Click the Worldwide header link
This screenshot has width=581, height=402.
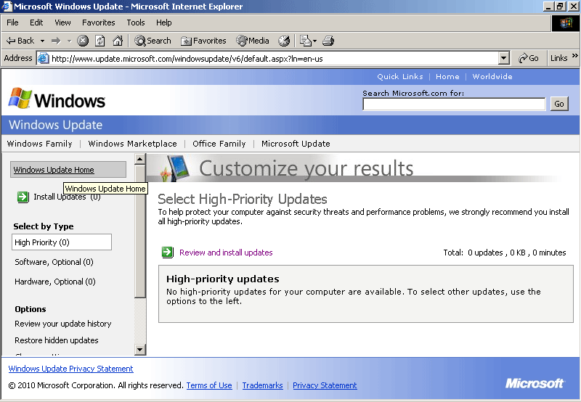pyautogui.click(x=492, y=77)
